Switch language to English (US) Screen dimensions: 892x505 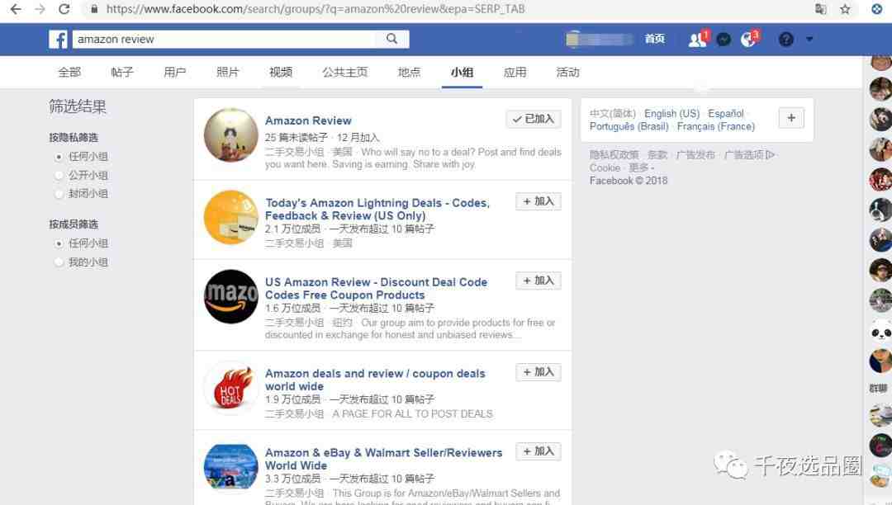(671, 114)
